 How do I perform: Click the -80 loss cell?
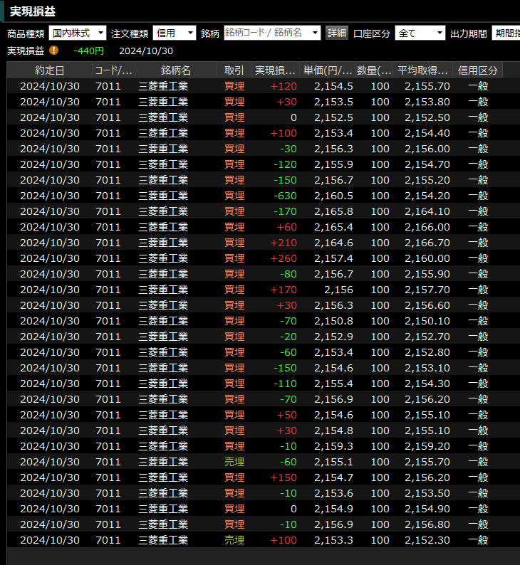[288, 274]
